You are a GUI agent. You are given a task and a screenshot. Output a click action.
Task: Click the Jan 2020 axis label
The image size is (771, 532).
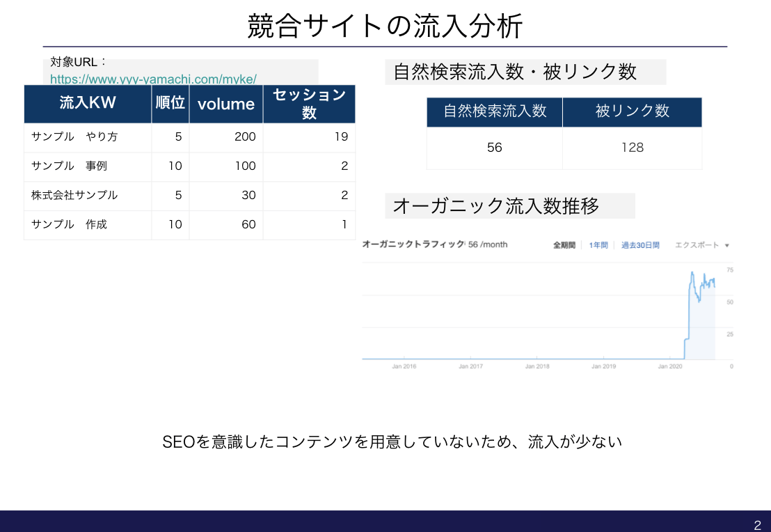point(670,366)
